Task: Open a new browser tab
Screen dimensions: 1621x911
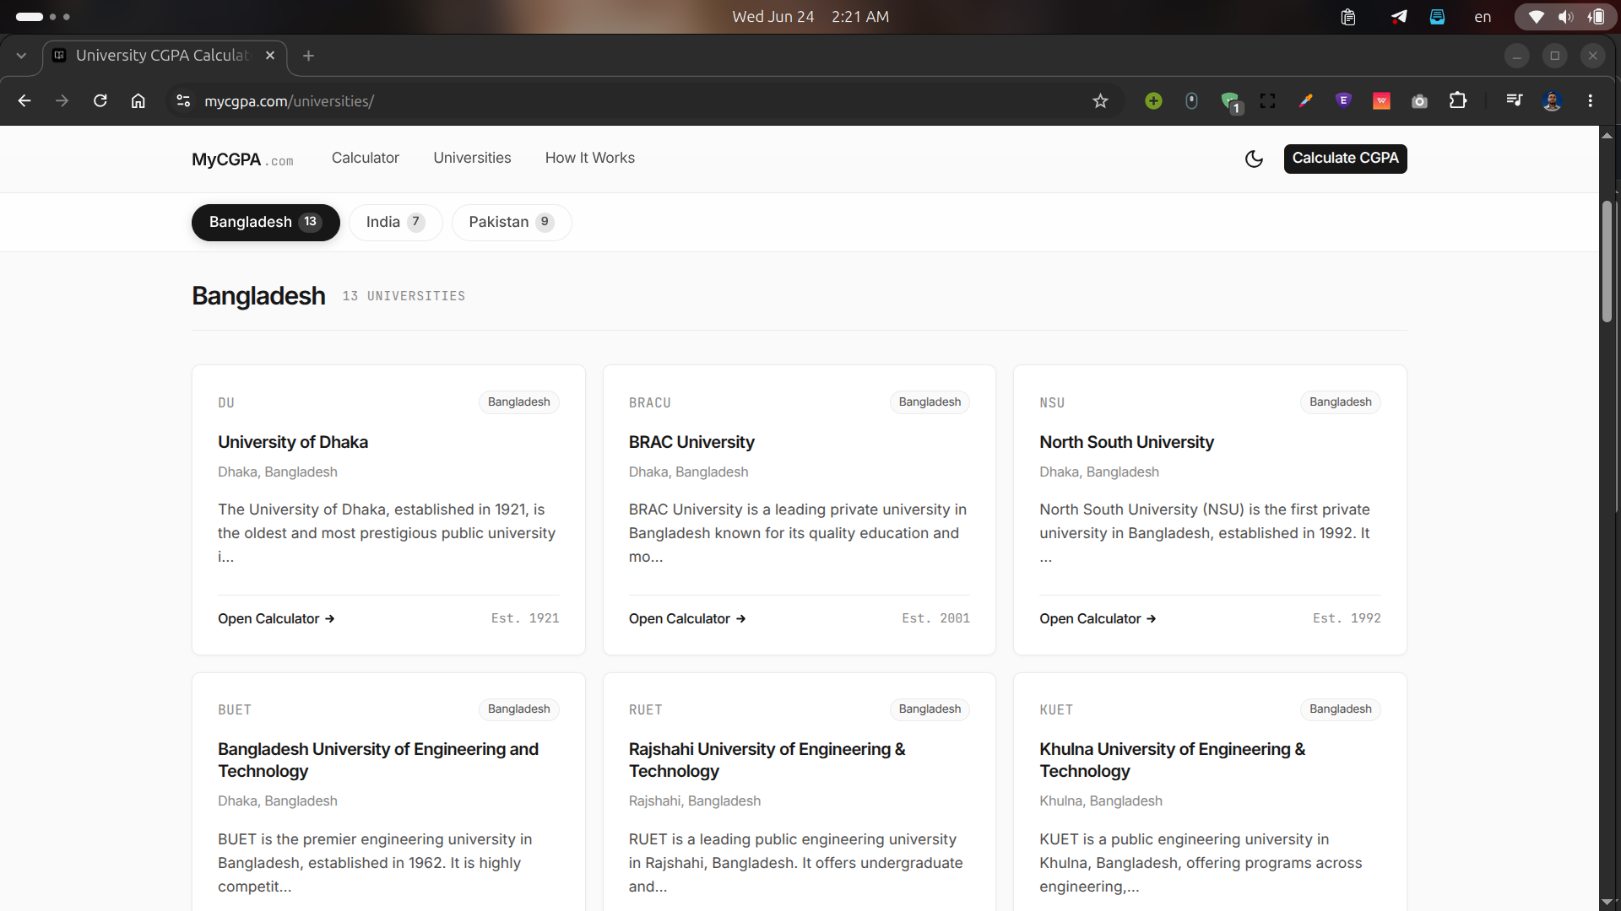Action: coord(308,56)
